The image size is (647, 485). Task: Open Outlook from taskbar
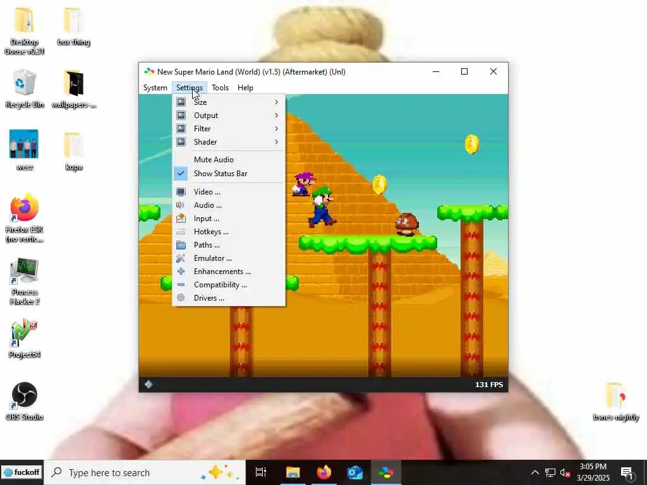(355, 472)
